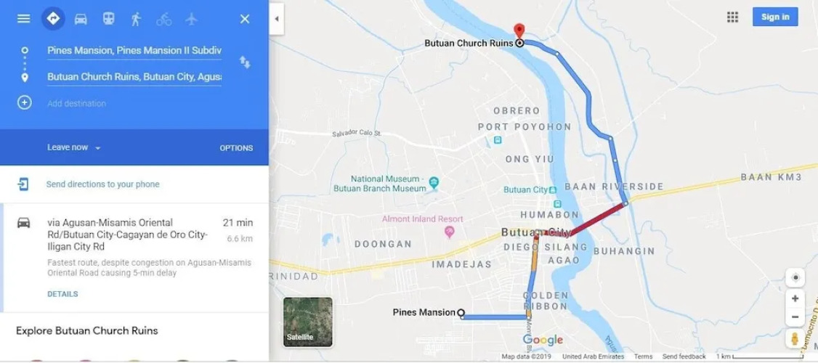This screenshot has width=818, height=363.
Task: Collapse the directions side panel
Action: tap(277, 19)
